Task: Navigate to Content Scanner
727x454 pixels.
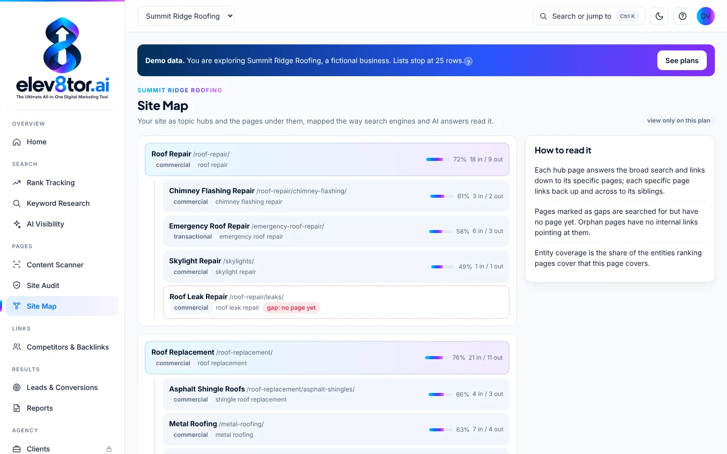Action: click(x=62, y=265)
